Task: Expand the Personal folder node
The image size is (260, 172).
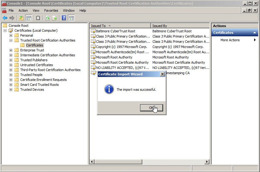Action: [11, 35]
